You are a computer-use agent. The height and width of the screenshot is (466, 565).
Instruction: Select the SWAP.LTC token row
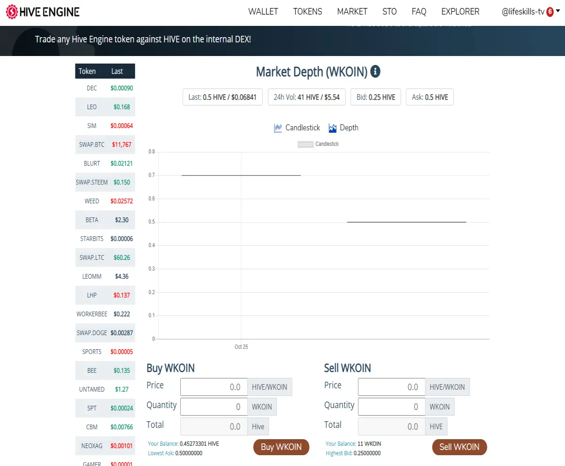click(x=105, y=257)
